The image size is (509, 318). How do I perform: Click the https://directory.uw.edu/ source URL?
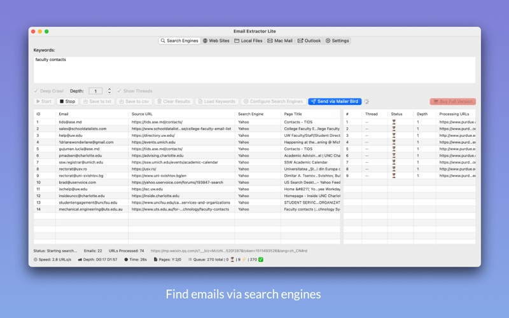click(153, 135)
